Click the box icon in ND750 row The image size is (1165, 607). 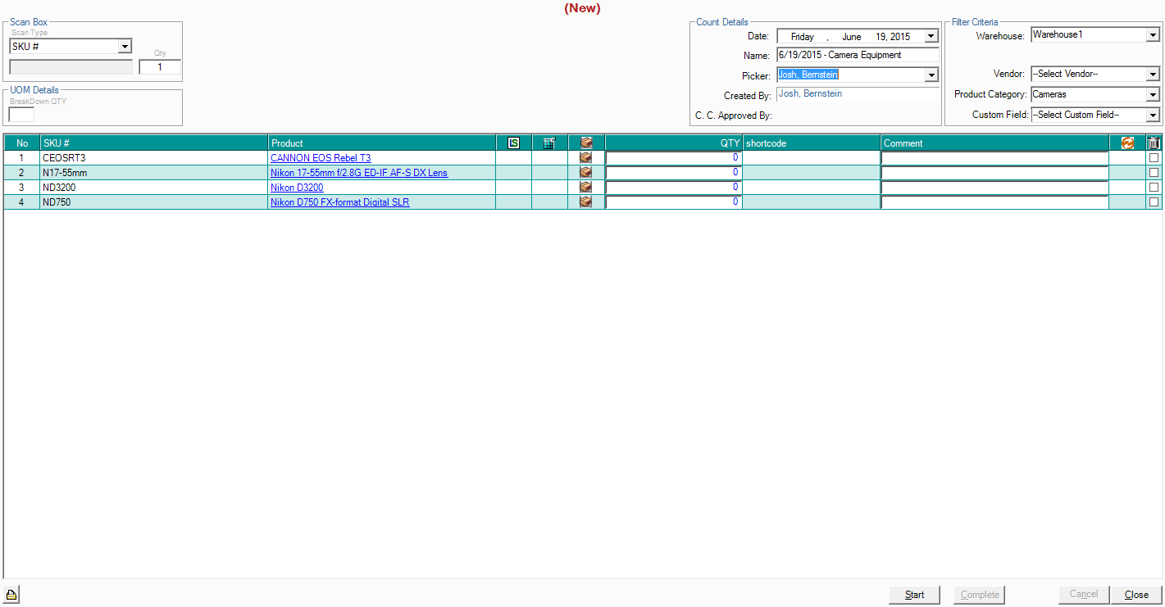pos(585,202)
